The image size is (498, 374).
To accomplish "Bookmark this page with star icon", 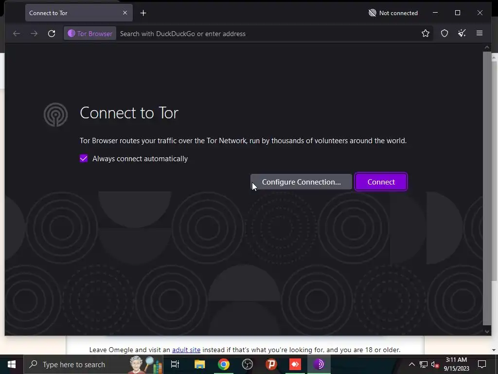I will pos(425,34).
